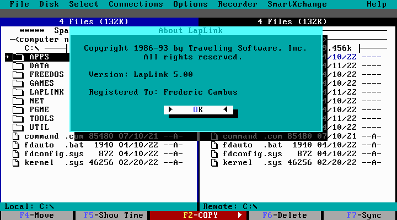Image resolution: width=397 pixels, height=220 pixels.
Task: Click remote fdconfig.sys file icon
Action: point(214,154)
